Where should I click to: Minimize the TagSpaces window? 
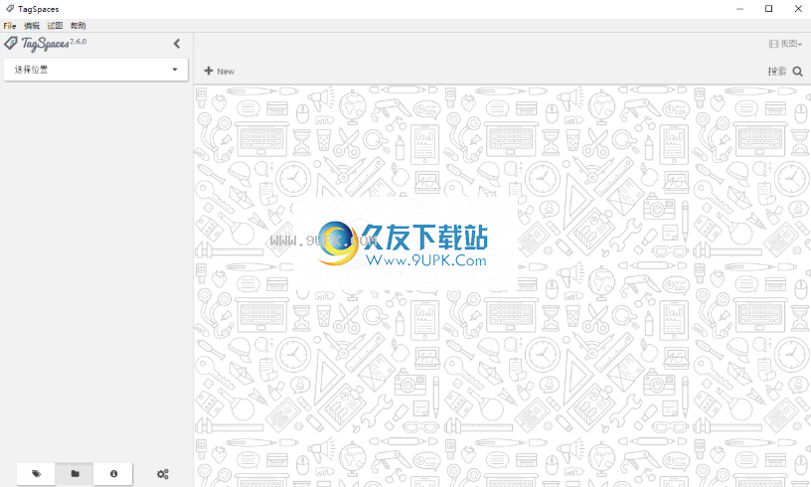[x=740, y=9]
